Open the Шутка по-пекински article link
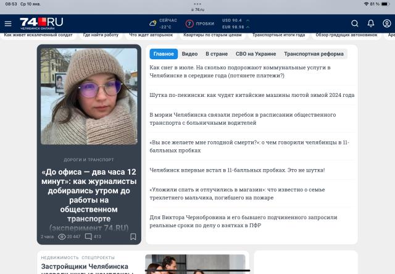The image size is (395, 274). (x=252, y=95)
